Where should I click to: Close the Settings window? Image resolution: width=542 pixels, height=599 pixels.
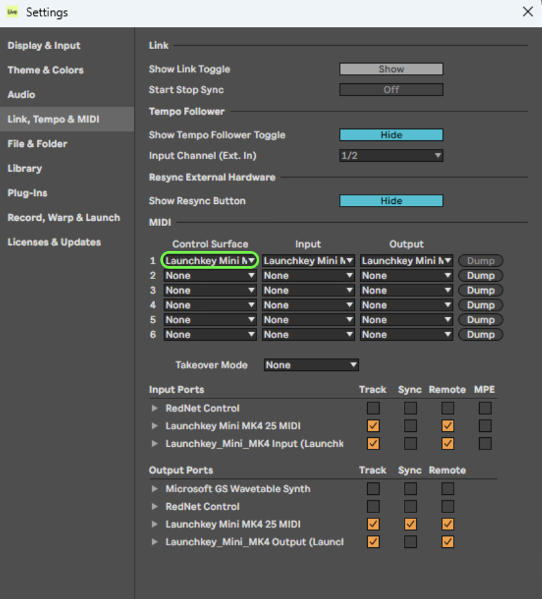tap(528, 12)
